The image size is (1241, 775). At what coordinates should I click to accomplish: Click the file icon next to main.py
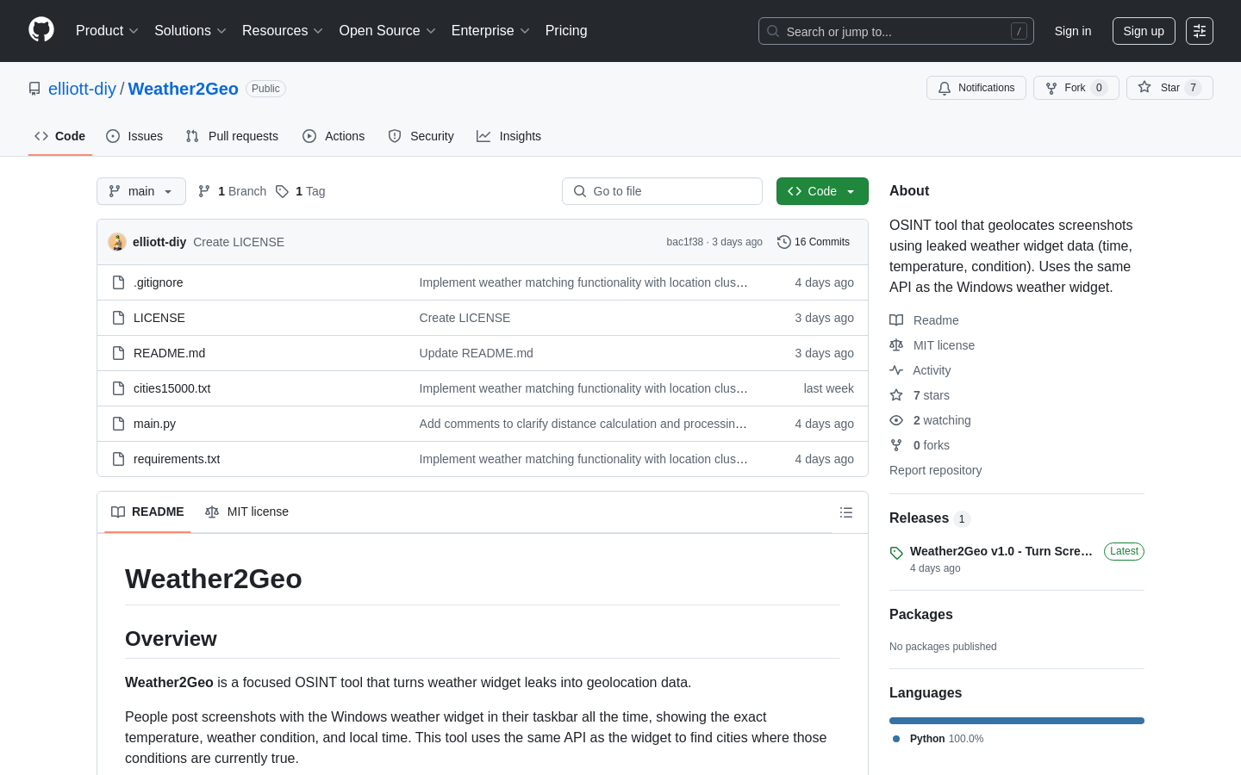click(119, 424)
